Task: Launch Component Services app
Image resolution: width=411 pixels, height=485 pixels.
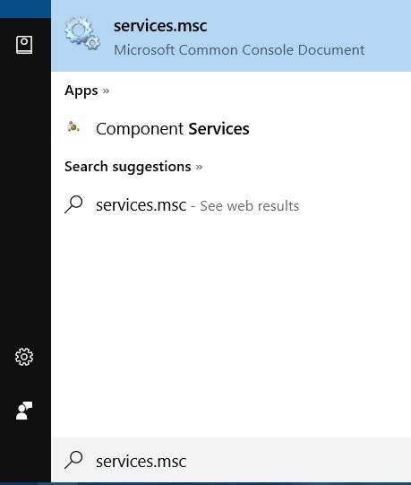Action: [x=231, y=129]
